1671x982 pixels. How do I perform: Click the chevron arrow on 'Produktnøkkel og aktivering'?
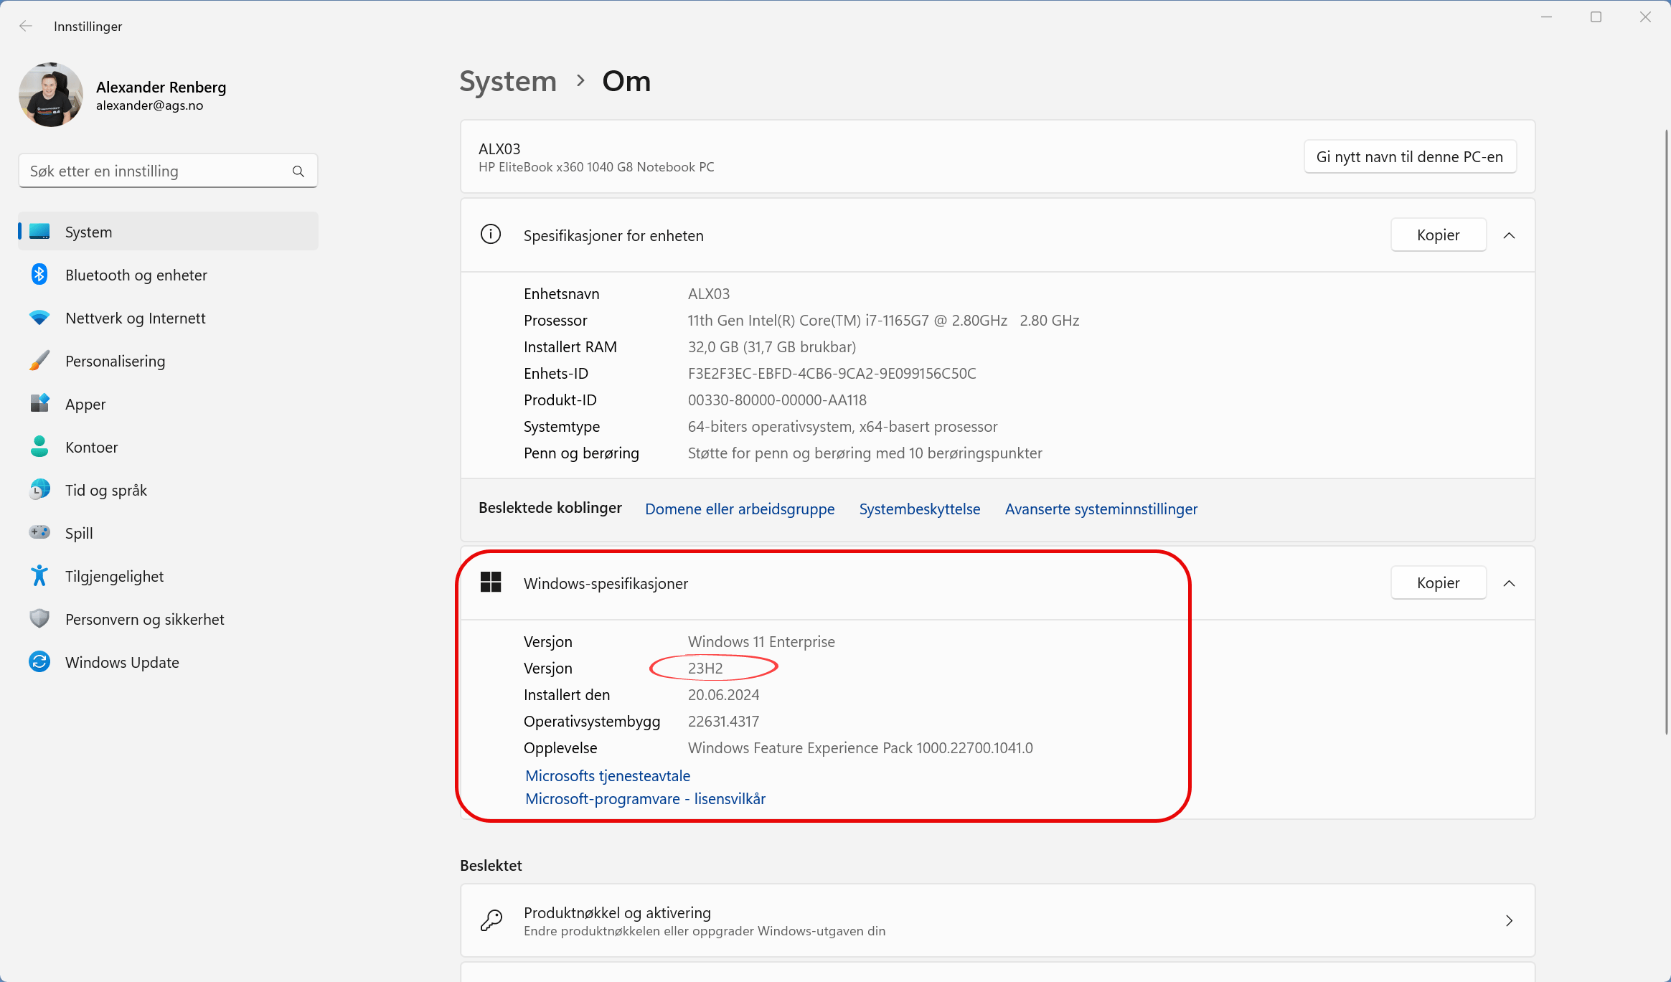pyautogui.click(x=1509, y=920)
